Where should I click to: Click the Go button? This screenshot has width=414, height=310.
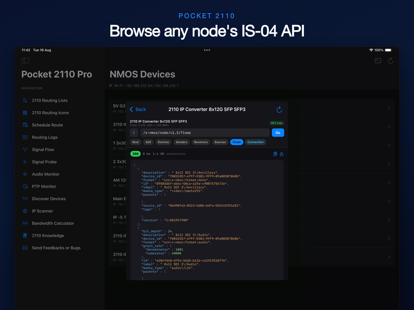click(278, 133)
